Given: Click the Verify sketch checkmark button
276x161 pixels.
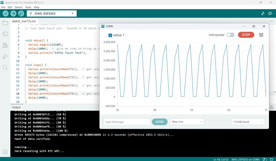Looking at the screenshot, I should pyautogui.click(x=6, y=13).
